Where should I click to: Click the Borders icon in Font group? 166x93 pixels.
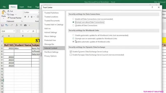pos(38,17)
